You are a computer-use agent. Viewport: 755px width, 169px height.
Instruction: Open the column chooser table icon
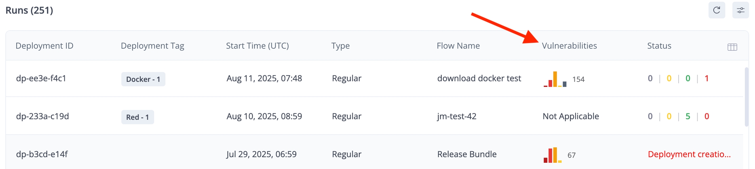coord(732,47)
